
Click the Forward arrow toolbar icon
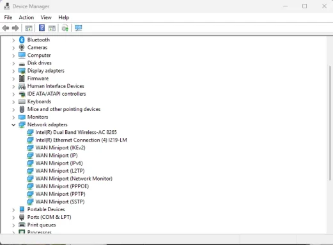(x=15, y=28)
